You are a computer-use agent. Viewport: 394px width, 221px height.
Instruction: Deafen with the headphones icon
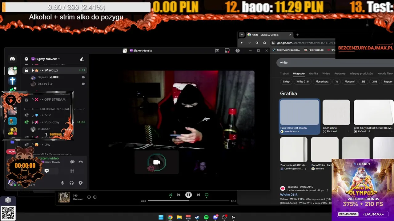point(71,183)
